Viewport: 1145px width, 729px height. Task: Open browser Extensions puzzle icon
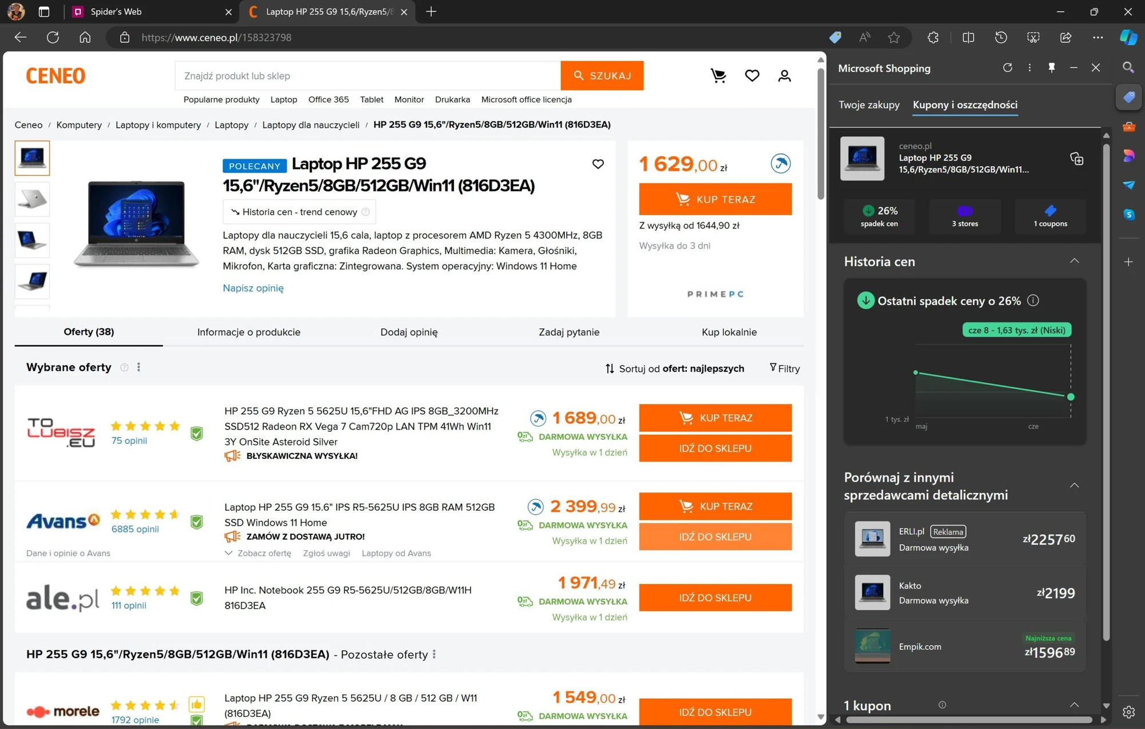coord(933,37)
